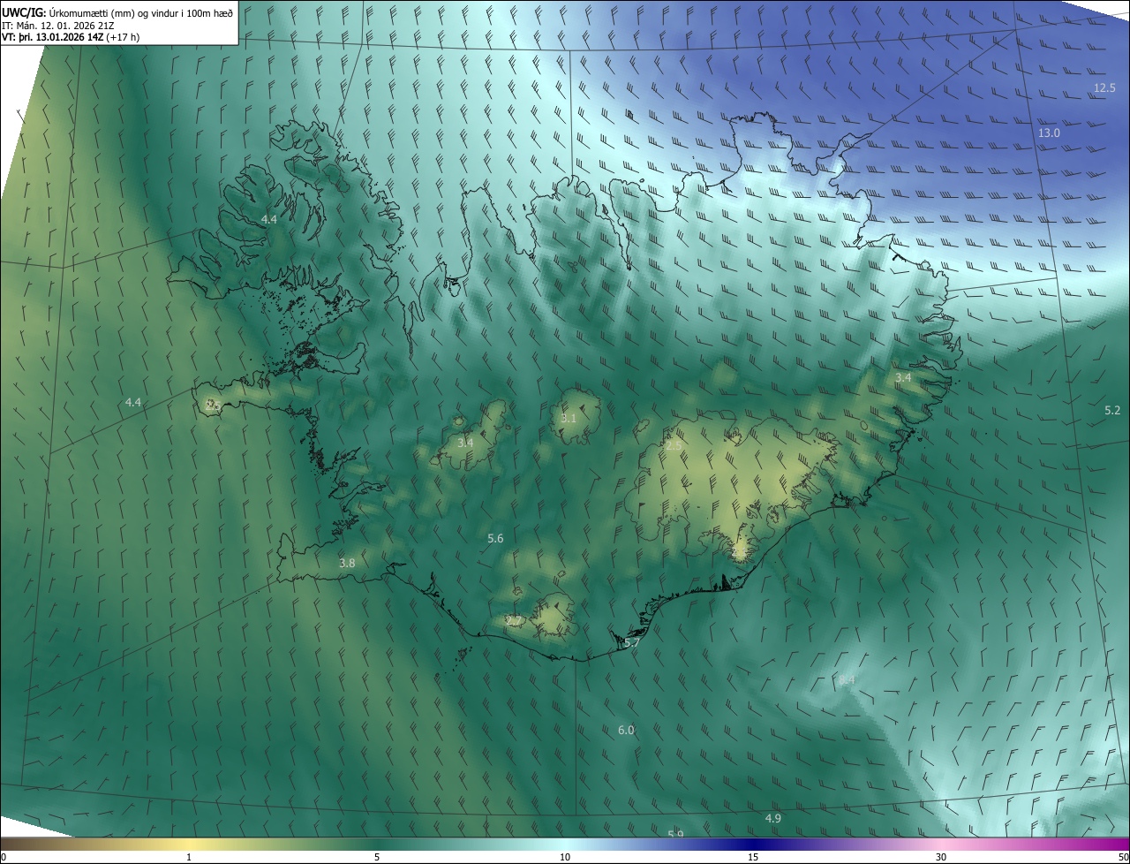The width and height of the screenshot is (1130, 864).
Task: Click the initial time line 'IT: Mán. 12. 01. 2026 21Z'
Action: click(57, 26)
